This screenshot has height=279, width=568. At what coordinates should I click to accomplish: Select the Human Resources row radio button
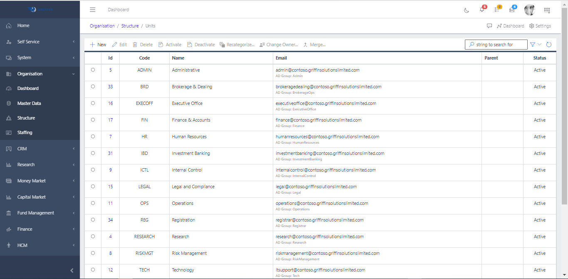pos(93,137)
